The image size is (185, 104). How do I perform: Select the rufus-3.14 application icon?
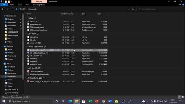(x=28, y=21)
